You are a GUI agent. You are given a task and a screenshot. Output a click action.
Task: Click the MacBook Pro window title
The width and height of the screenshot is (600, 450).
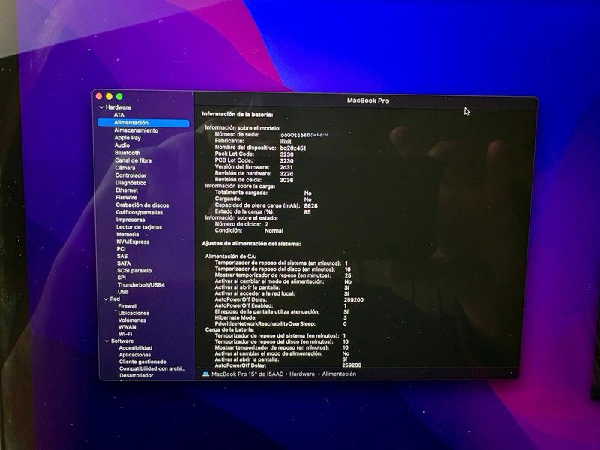367,100
